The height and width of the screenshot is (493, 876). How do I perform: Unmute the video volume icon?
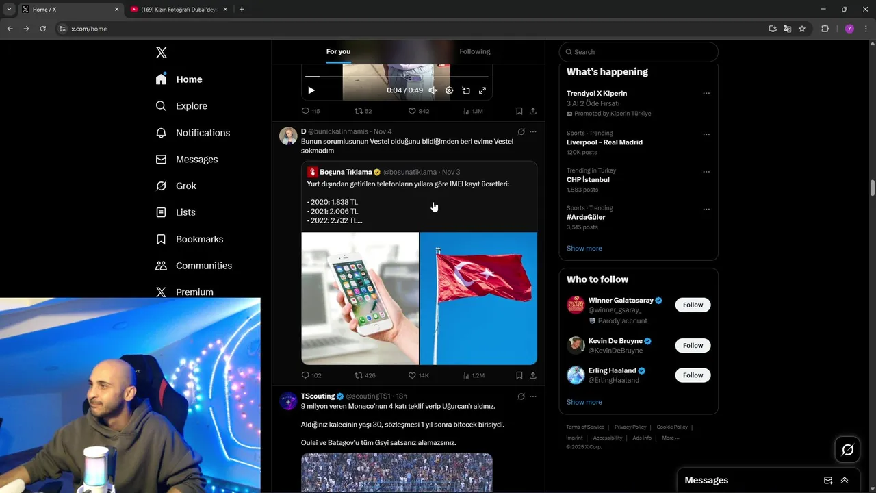(433, 90)
